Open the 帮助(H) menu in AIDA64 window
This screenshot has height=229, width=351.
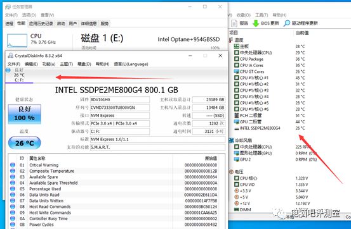(279, 15)
